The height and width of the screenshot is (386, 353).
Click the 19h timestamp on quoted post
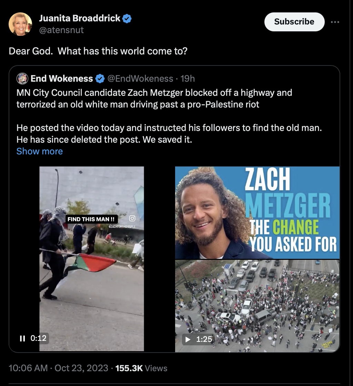coord(188,79)
